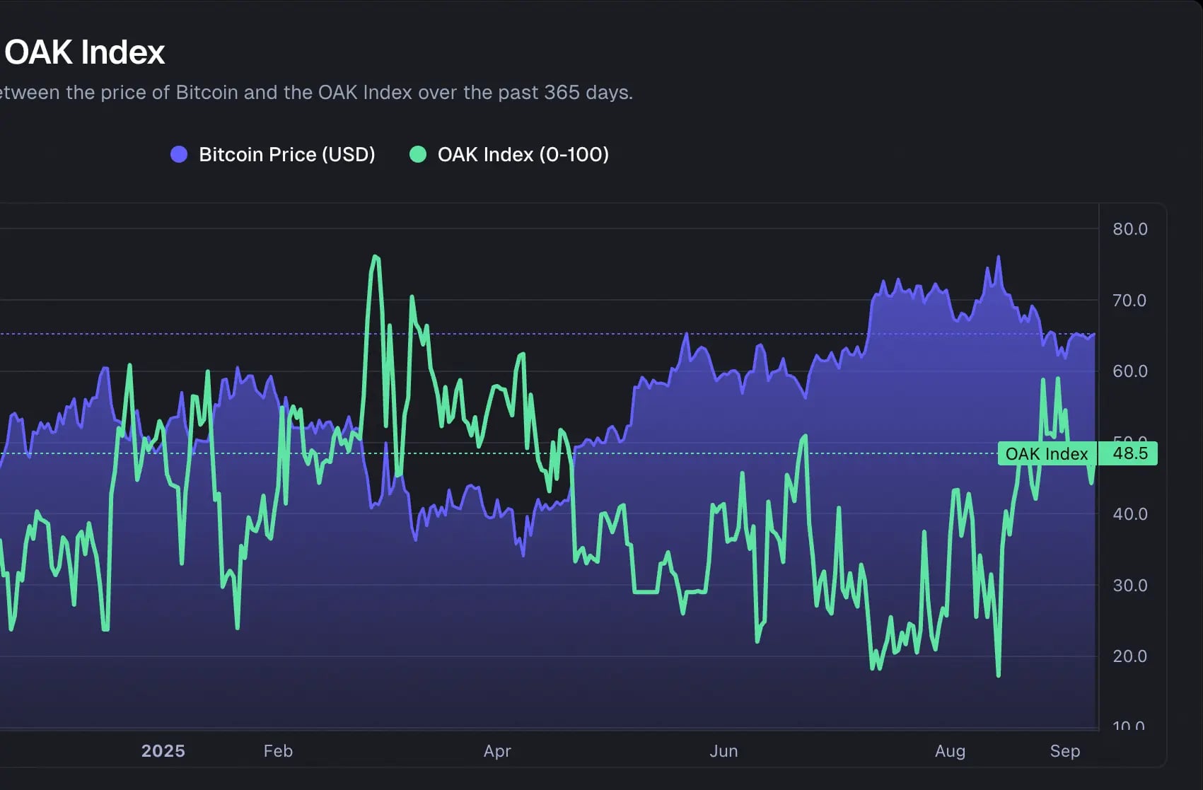1203x790 pixels.
Task: Click the purple Bitcoin Price legend dot
Action: pos(179,154)
